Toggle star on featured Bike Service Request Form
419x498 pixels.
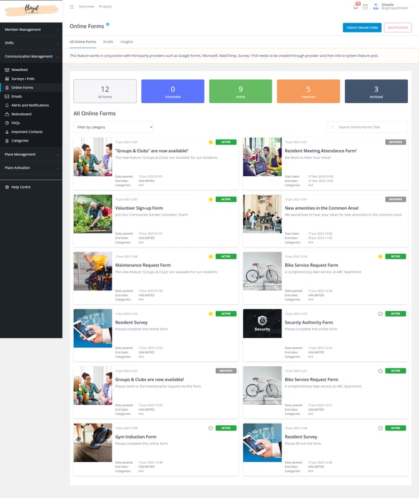380,257
